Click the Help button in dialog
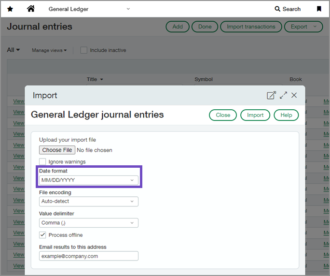The image size is (330, 276). click(x=286, y=115)
